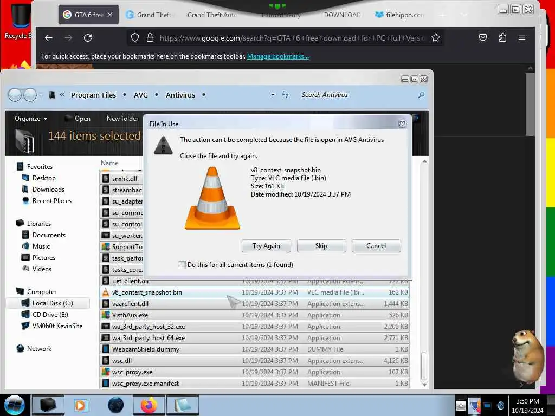Switch to the 'Grand Theft' Google tab

(150, 15)
